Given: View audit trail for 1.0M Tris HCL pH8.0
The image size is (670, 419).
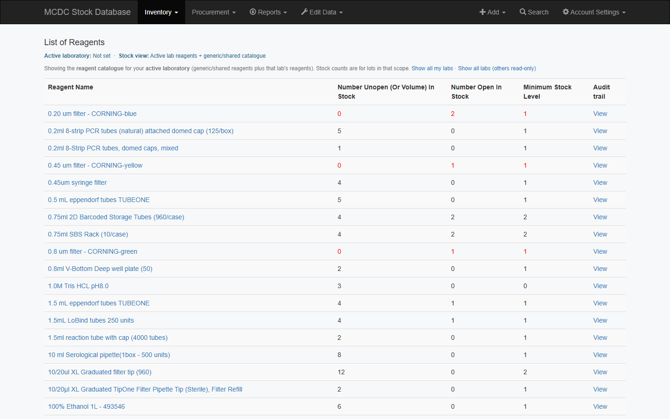Looking at the screenshot, I should (x=600, y=286).
